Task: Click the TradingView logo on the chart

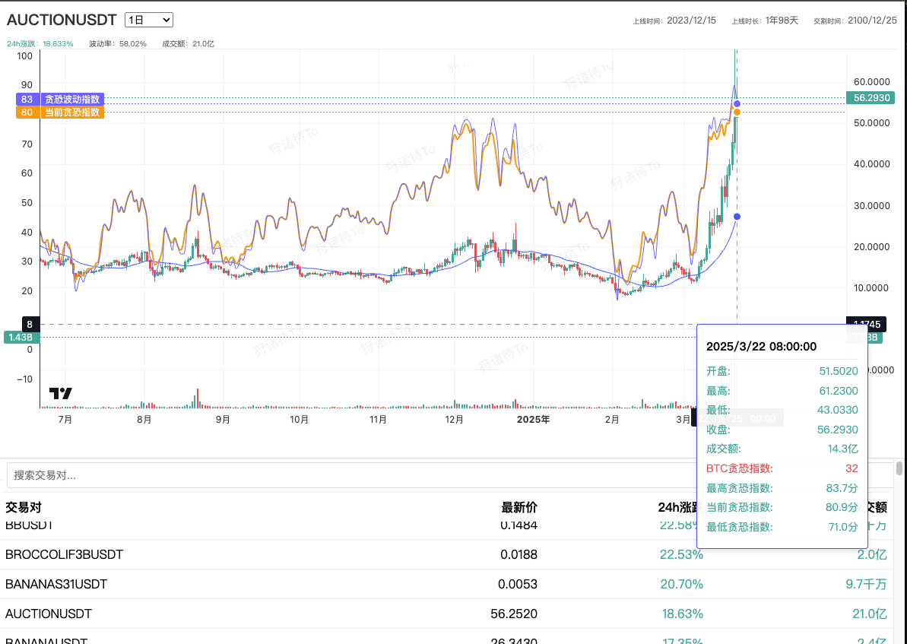Action: click(61, 393)
